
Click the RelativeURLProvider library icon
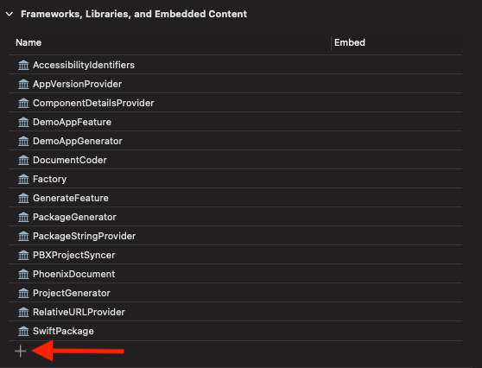click(x=23, y=313)
